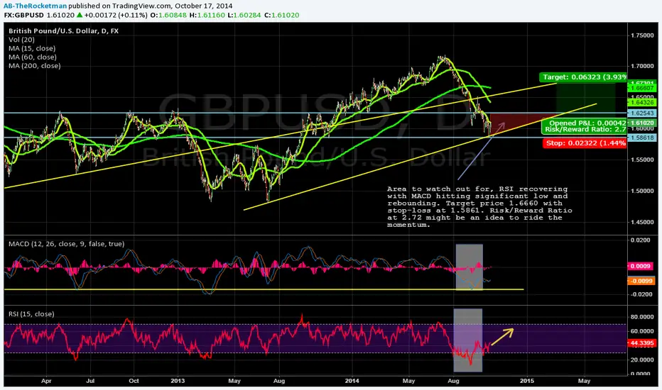Screen dimensions: 662x390
Task: Click the RSI (15, close) pane label
Action: (x=31, y=314)
